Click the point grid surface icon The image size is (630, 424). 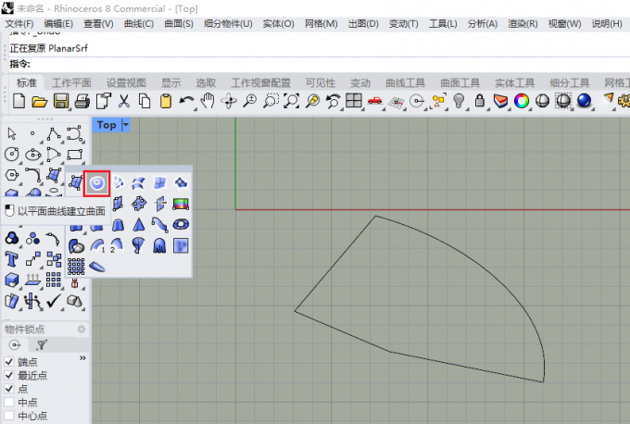76,267
